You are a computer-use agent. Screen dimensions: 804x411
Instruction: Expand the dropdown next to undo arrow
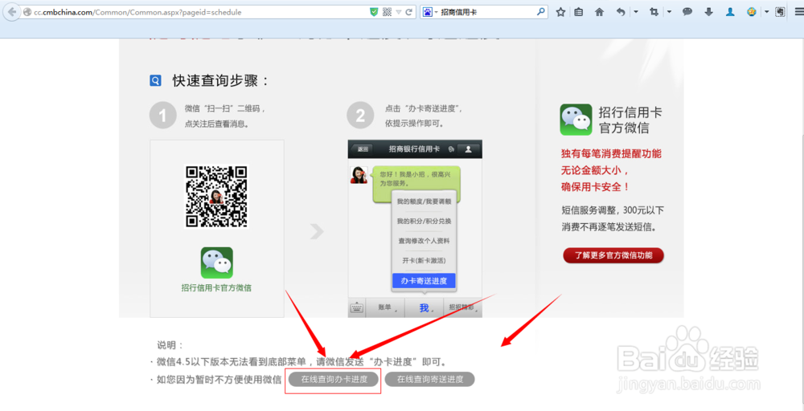tap(636, 12)
